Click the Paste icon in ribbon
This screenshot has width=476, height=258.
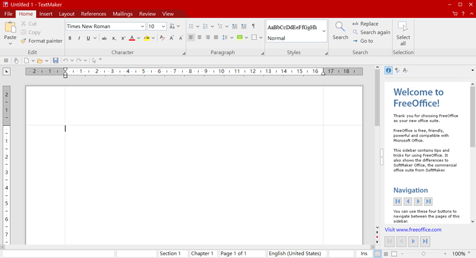pyautogui.click(x=11, y=27)
